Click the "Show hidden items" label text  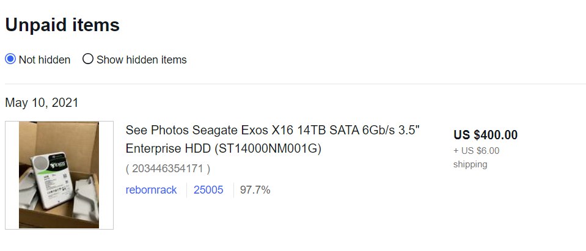pos(141,60)
